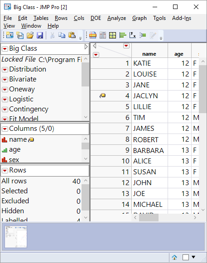Click the cell containing MICHAEL
Screen dimensions: 207x263
(x=149, y=205)
